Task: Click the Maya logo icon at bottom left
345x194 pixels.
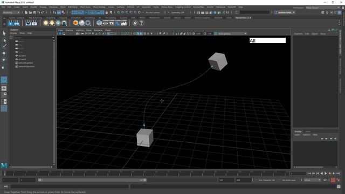Action: (4, 165)
